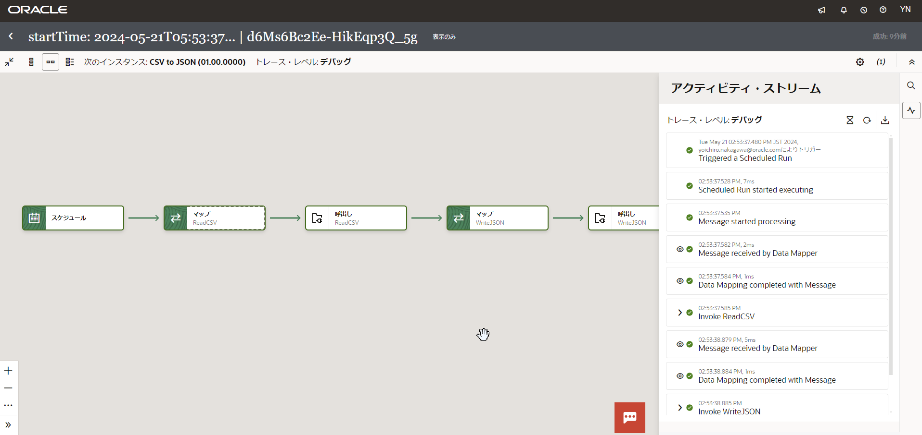Switch to vertical layout view
Screen dimensions: 922x435
[31, 62]
